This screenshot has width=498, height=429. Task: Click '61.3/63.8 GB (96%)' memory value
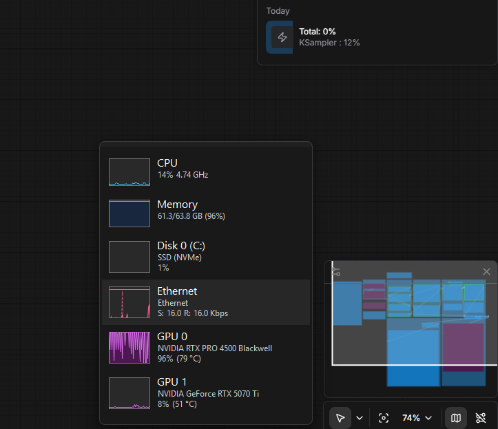click(x=191, y=216)
